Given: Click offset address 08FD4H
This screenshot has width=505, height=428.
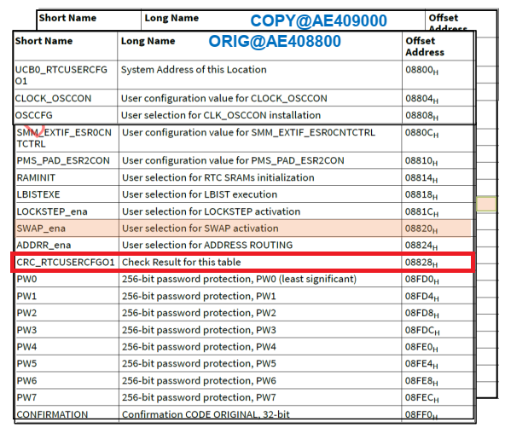Looking at the screenshot, I should (x=422, y=297).
